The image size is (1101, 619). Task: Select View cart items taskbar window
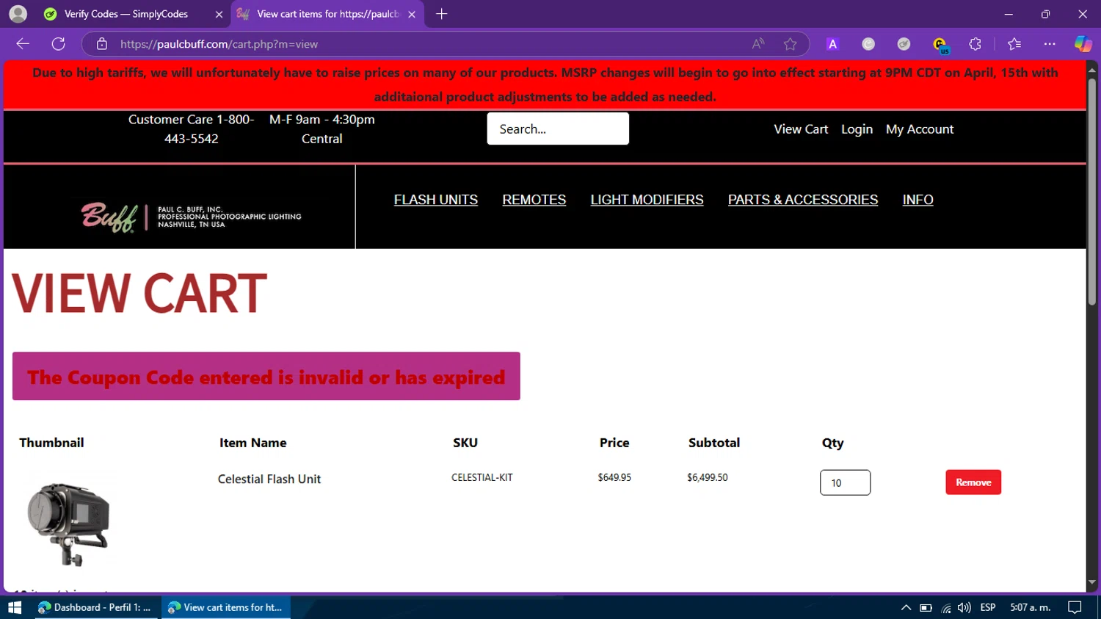(x=226, y=607)
